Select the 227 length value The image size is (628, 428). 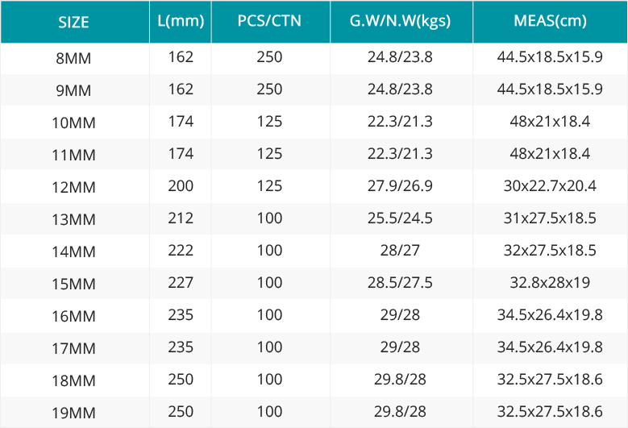[x=181, y=283]
